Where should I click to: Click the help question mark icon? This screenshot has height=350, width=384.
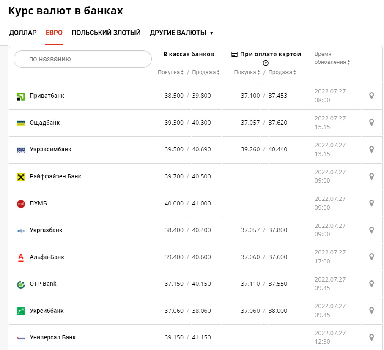click(x=266, y=63)
